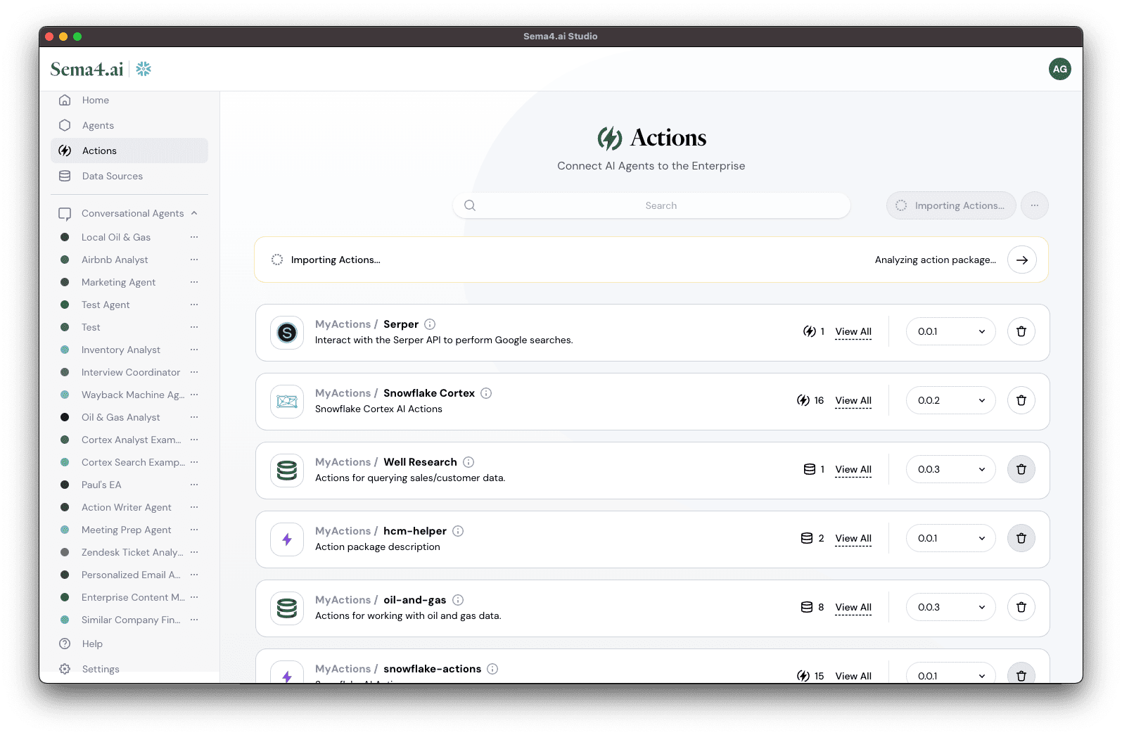View all actions for hcm-helper
Image resolution: width=1122 pixels, height=735 pixels.
(853, 538)
